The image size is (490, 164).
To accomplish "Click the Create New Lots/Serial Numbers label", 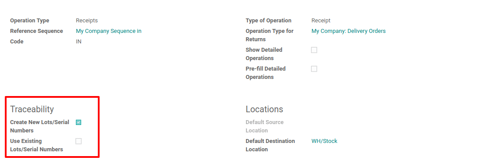I will click(x=39, y=126).
